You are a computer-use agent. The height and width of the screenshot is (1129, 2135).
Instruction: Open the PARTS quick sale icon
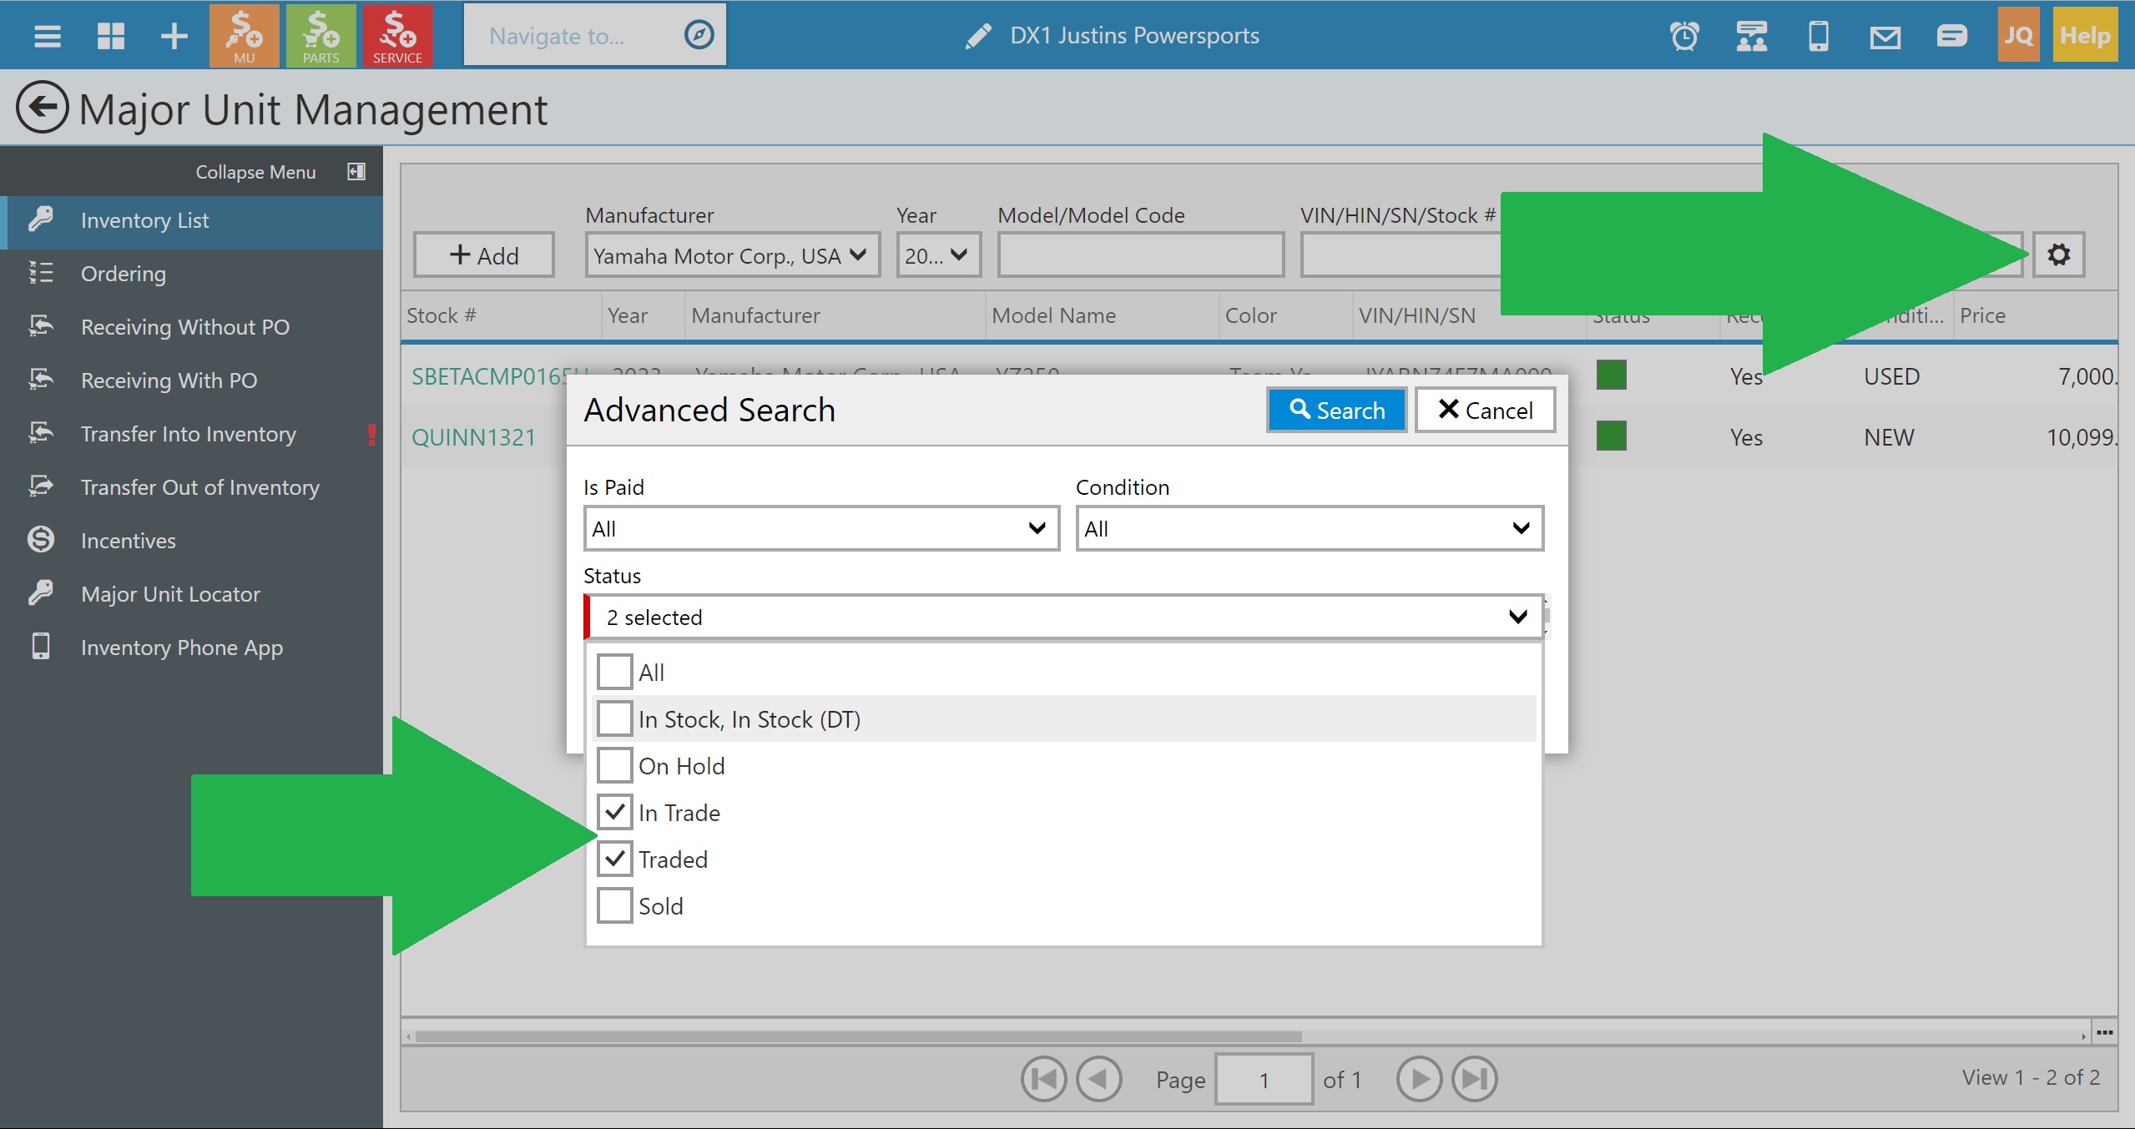tap(321, 35)
